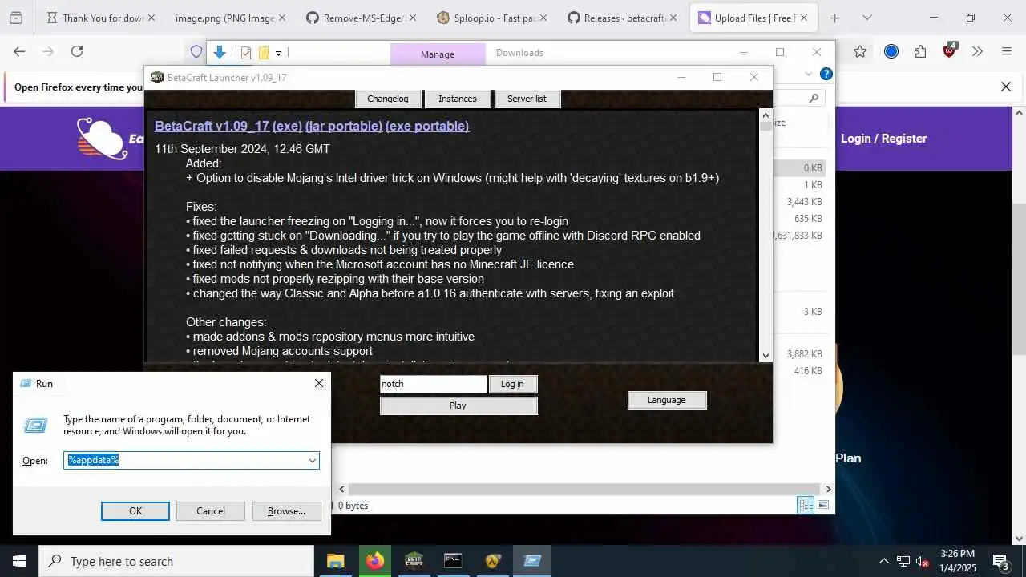This screenshot has width=1026, height=577.
Task: Switch to Firefox in the taskbar
Action: tap(374, 561)
